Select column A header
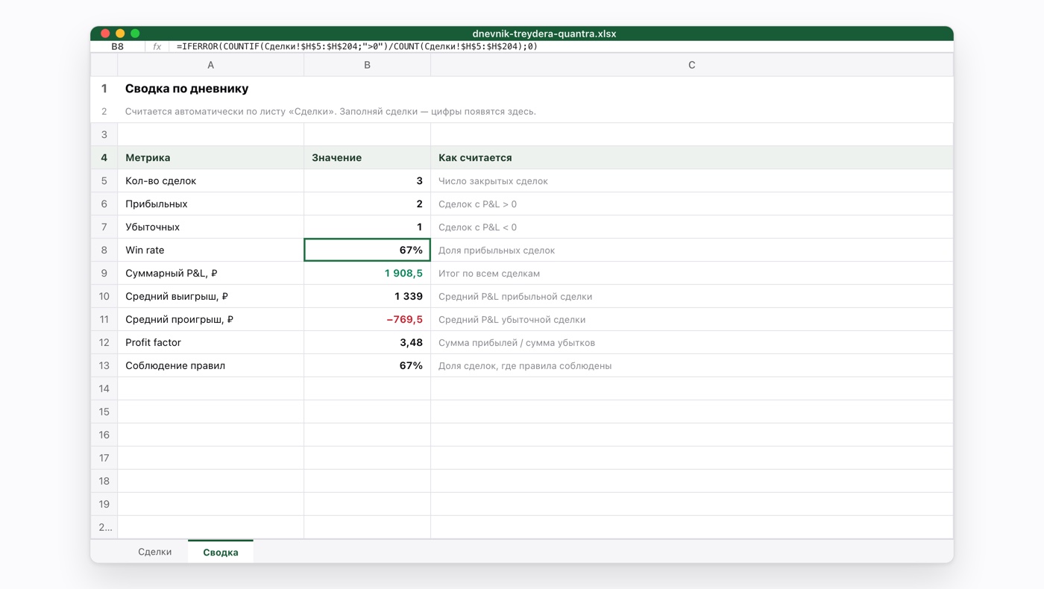 tap(210, 65)
